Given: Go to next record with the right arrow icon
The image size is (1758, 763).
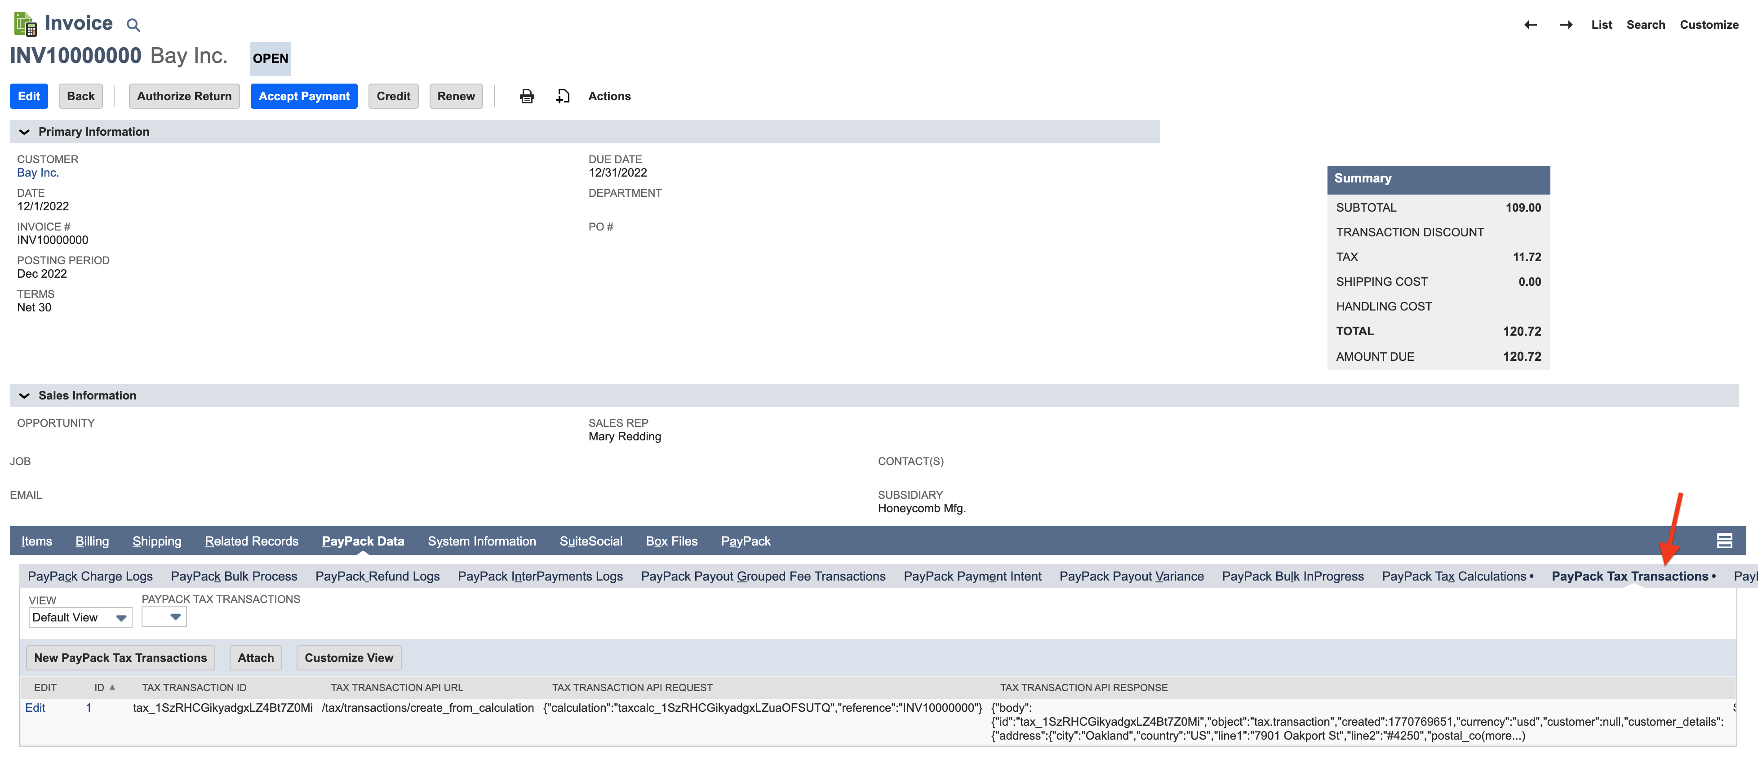Looking at the screenshot, I should coord(1566,25).
